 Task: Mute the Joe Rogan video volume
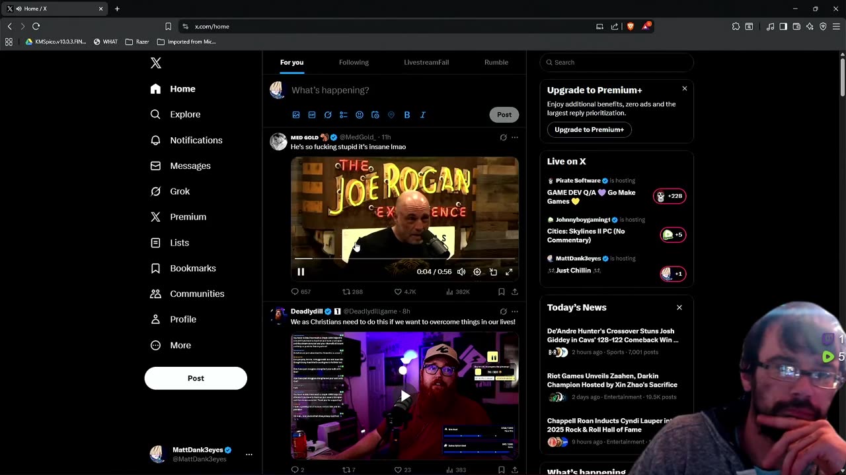[x=461, y=272]
